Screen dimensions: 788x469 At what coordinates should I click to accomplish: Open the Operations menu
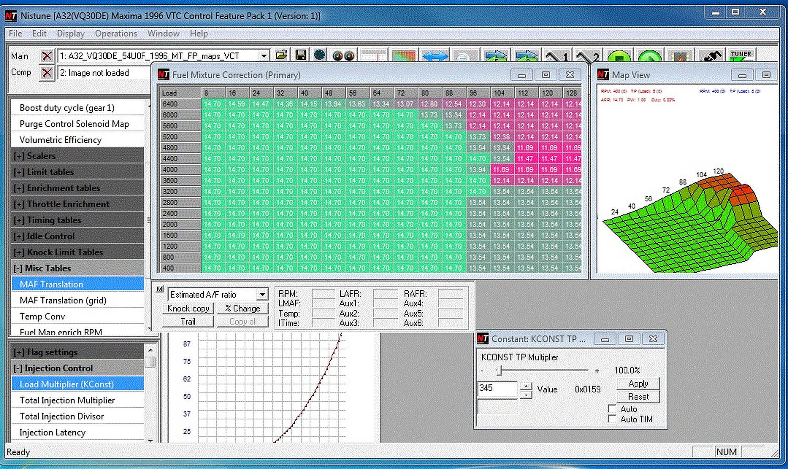click(116, 34)
